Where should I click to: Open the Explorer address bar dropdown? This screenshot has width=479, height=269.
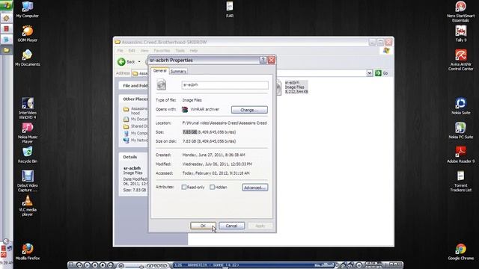pos(369,73)
